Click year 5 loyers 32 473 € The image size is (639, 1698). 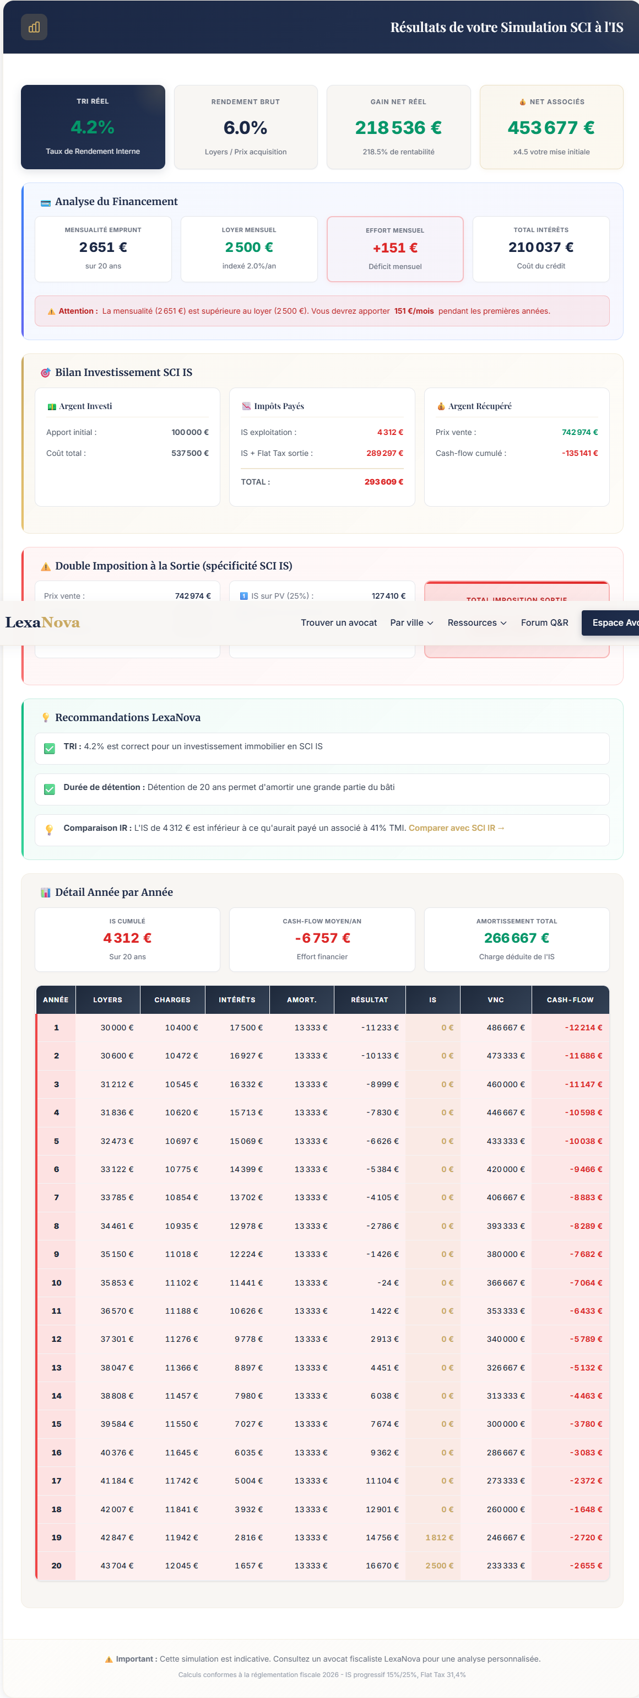(117, 1141)
